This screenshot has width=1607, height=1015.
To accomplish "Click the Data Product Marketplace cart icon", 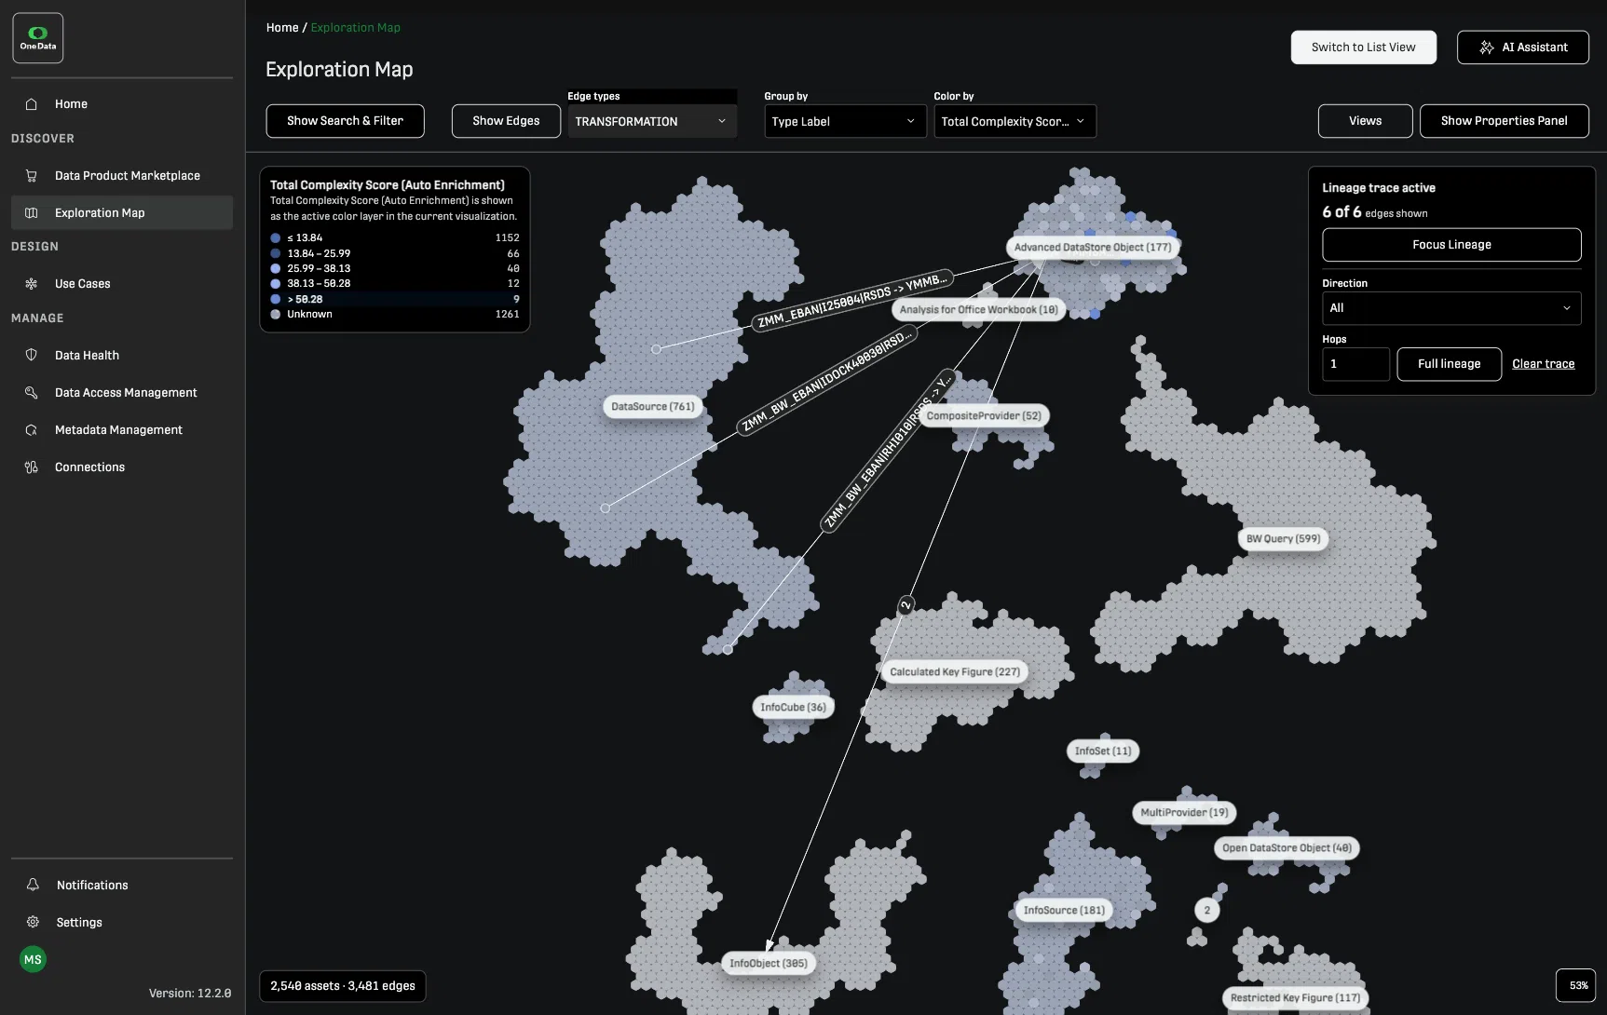I will click(x=32, y=176).
